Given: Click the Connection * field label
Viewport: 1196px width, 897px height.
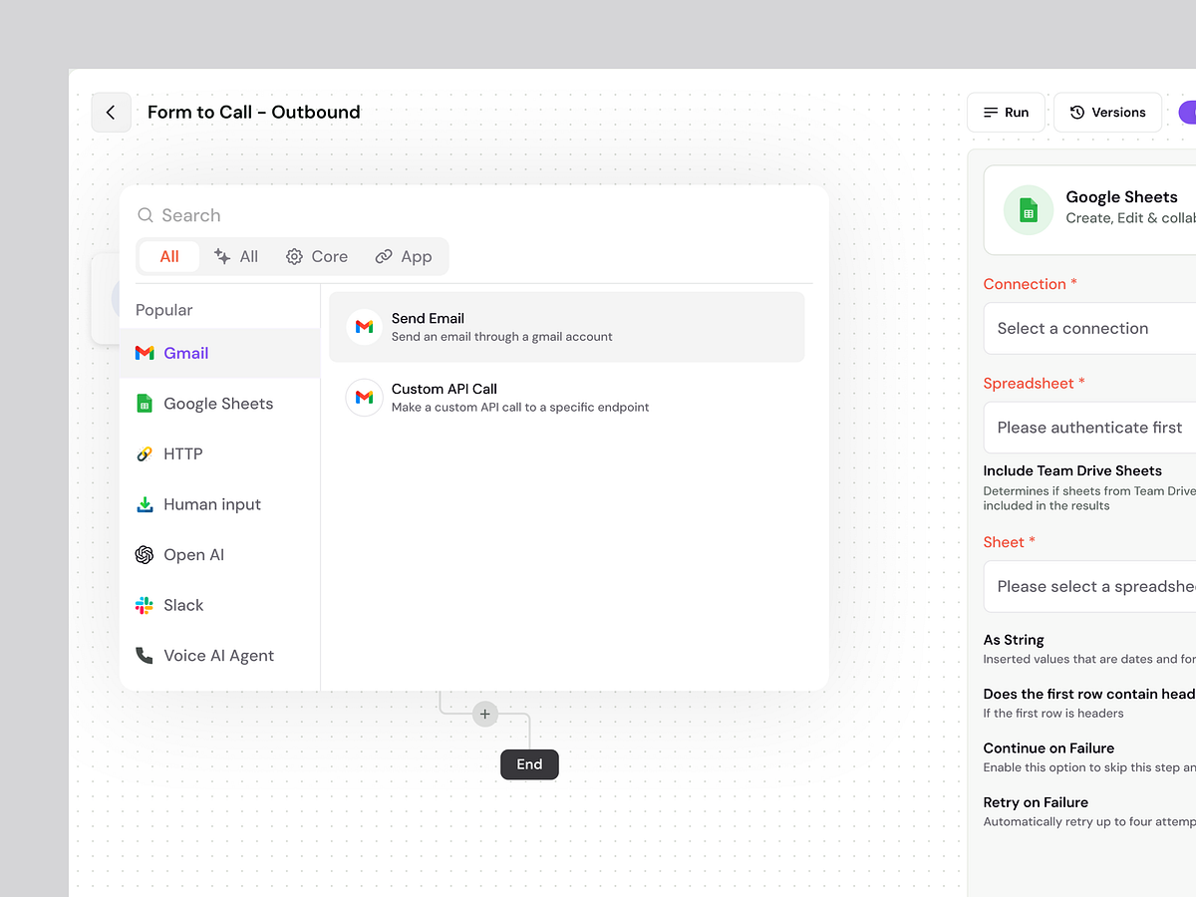Looking at the screenshot, I should (x=1031, y=284).
